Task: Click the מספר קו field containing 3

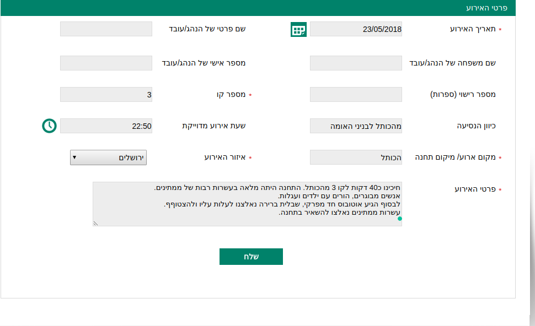Action: 106,94
